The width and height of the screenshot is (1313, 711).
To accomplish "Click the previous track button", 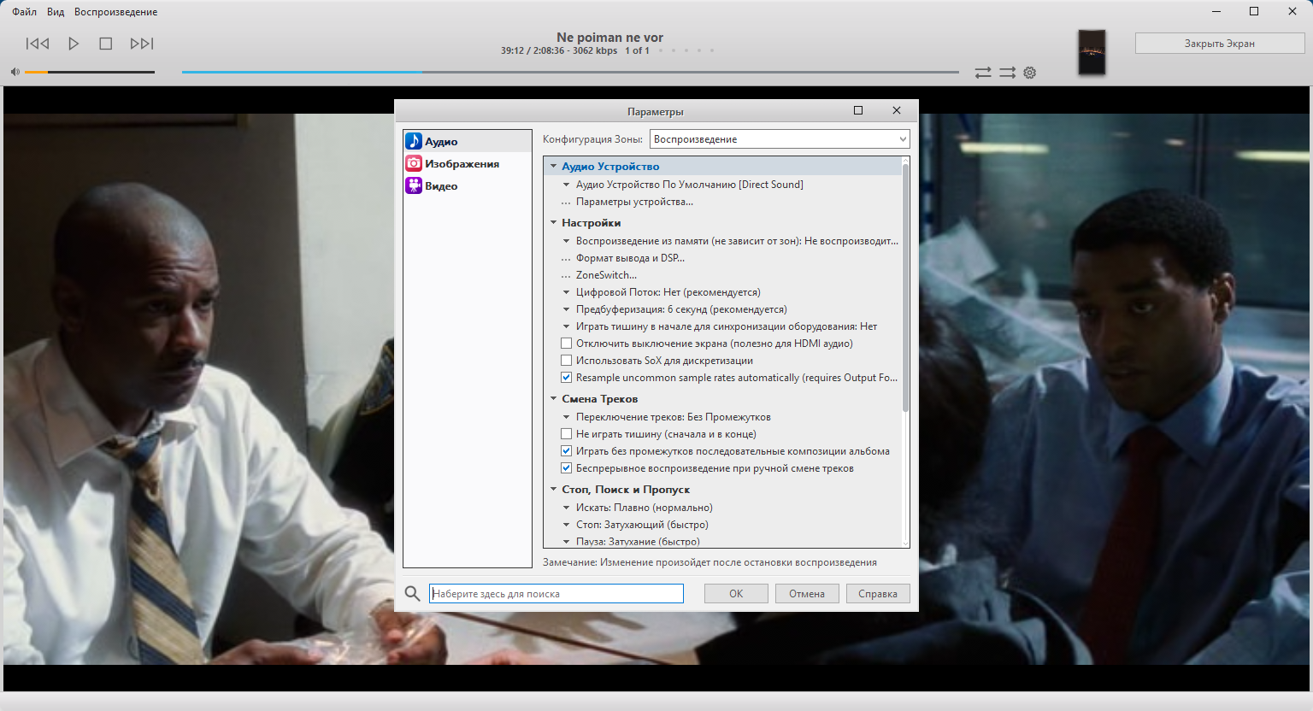I will pos(38,44).
